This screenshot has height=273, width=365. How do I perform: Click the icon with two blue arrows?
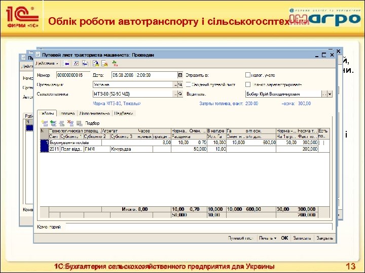click(x=85, y=63)
